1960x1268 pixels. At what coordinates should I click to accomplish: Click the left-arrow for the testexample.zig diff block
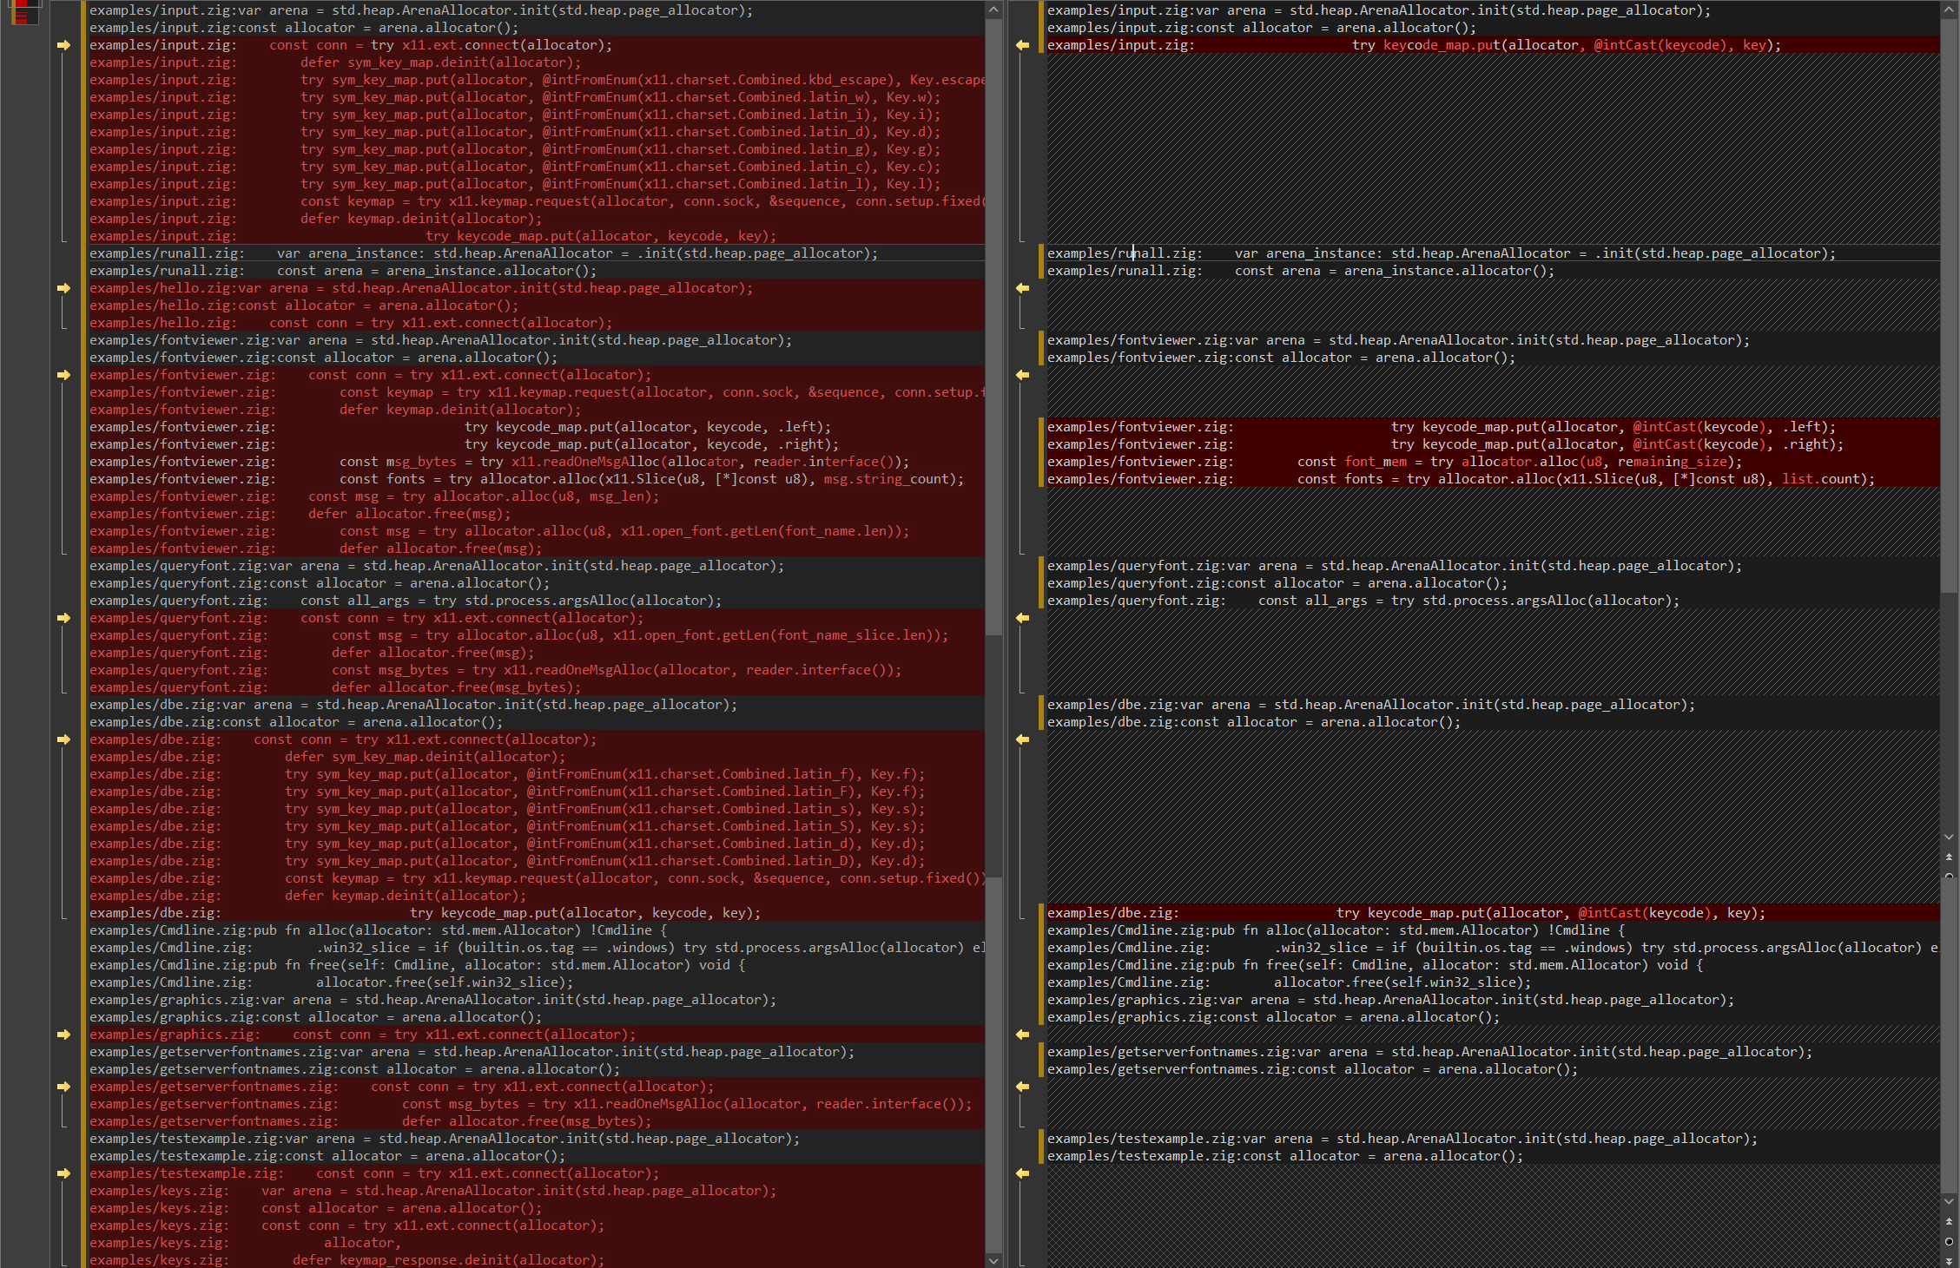click(x=1022, y=1173)
